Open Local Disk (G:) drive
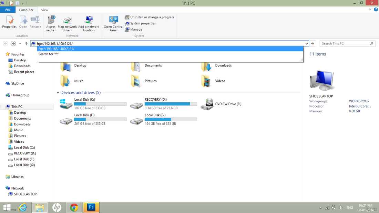This screenshot has height=213, width=379. [x=164, y=119]
